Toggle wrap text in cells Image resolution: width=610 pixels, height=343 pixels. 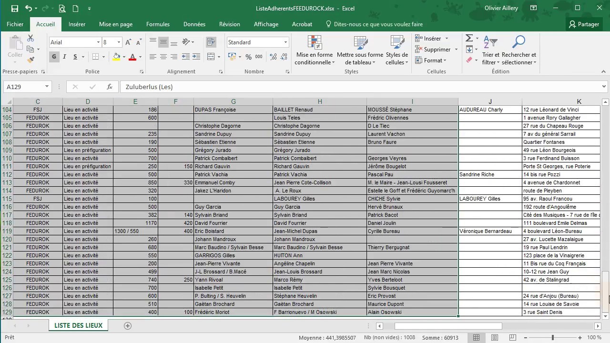coord(211,42)
